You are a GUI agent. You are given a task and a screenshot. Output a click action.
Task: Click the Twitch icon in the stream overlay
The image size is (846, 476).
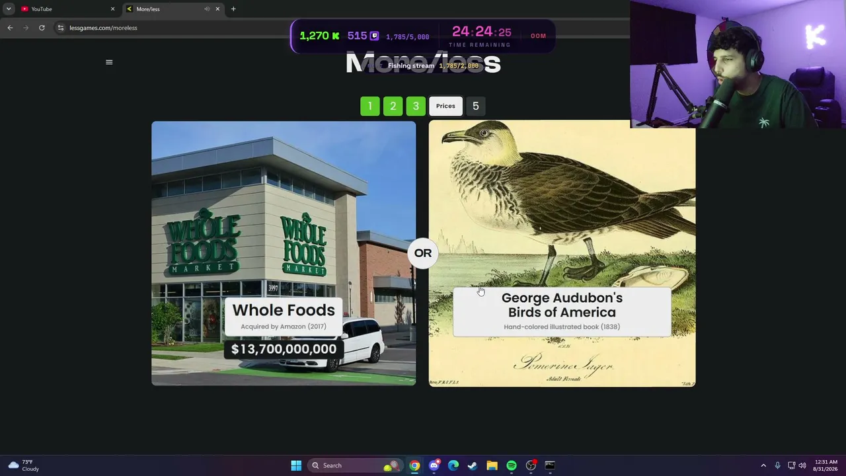point(374,36)
